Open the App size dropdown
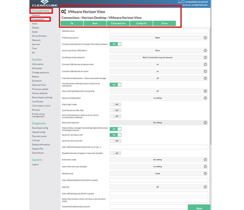The width and height of the screenshot is (244, 210). [x=159, y=187]
